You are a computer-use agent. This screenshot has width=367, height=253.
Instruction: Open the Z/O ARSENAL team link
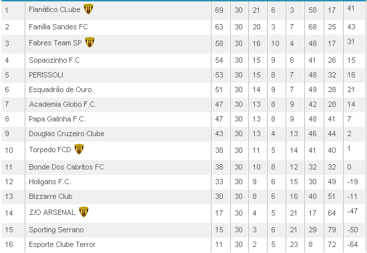point(52,212)
